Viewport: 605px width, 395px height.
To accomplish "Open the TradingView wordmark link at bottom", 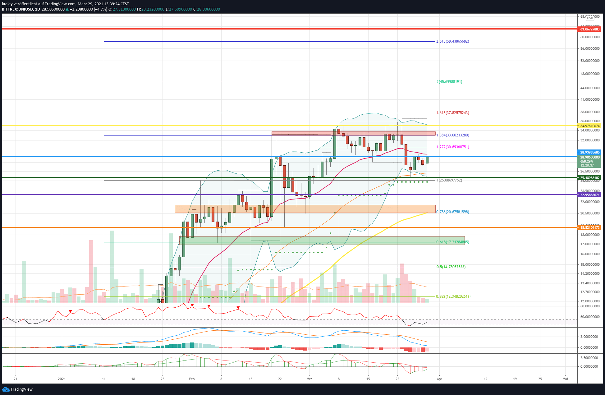I will [21, 389].
